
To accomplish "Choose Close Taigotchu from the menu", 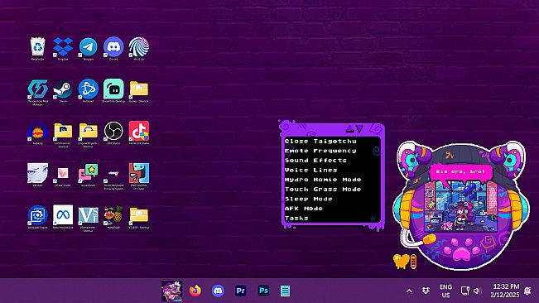I will click(x=320, y=142).
